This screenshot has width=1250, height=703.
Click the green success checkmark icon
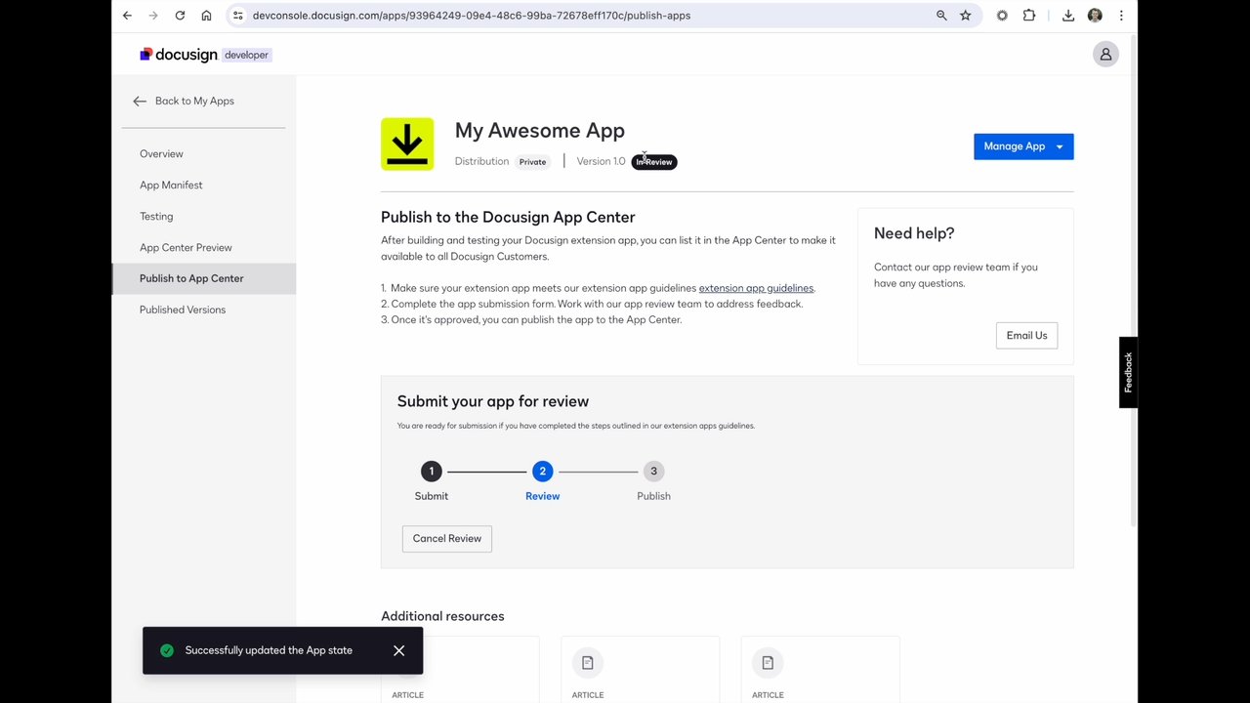(167, 650)
